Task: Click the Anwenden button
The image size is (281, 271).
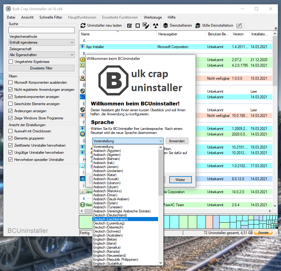Action: pos(177,141)
